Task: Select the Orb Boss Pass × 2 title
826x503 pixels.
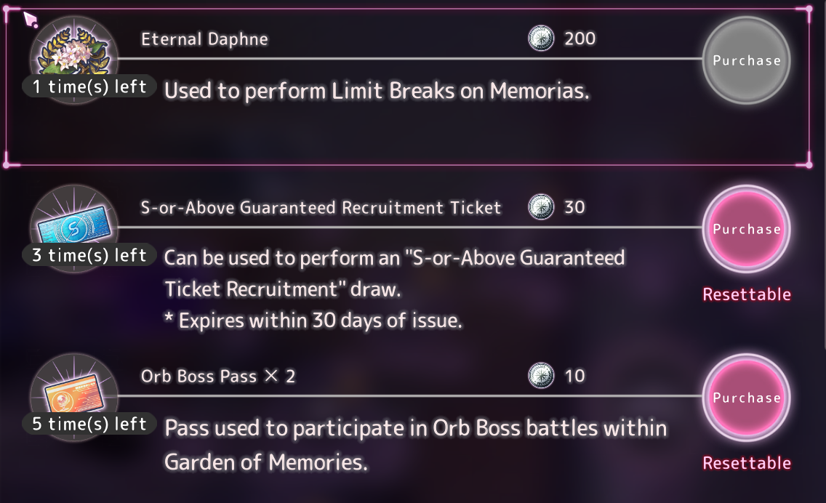Action: coord(217,376)
